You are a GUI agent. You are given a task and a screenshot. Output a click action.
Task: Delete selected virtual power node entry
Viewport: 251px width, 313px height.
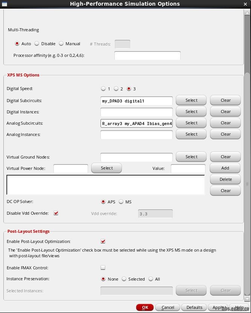(225, 179)
